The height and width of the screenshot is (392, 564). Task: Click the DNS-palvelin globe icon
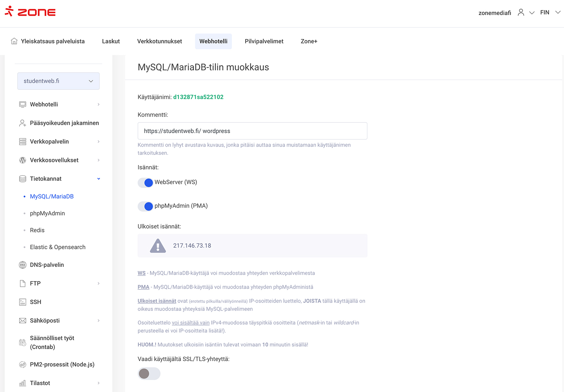23,265
